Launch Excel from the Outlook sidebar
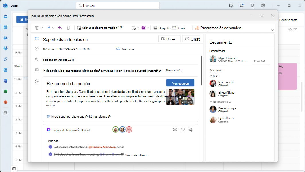Image resolution: width=305 pixels, height=172 pixels. point(5,91)
